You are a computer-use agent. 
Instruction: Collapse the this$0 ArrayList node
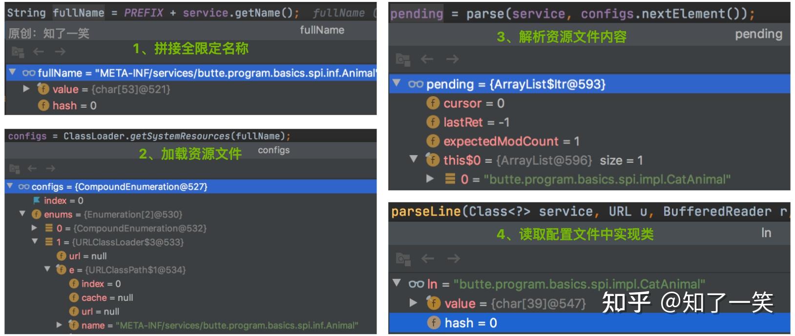pos(414,159)
